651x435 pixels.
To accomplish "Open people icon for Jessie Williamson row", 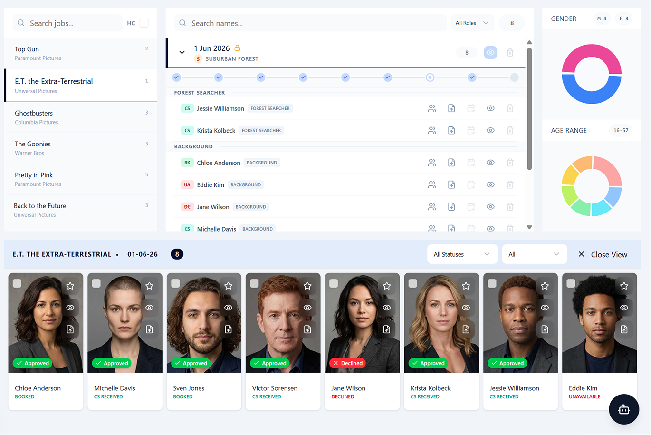I will pos(432,108).
